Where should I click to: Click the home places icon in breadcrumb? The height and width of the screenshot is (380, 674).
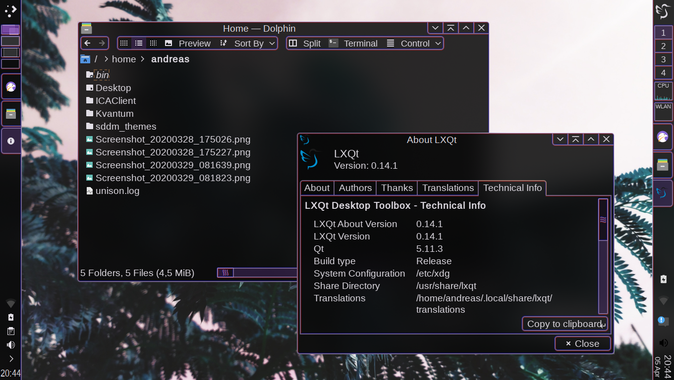pyautogui.click(x=85, y=59)
